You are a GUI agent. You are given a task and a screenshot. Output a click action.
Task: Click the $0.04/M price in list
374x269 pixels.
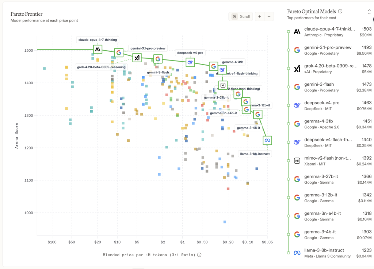364,256
